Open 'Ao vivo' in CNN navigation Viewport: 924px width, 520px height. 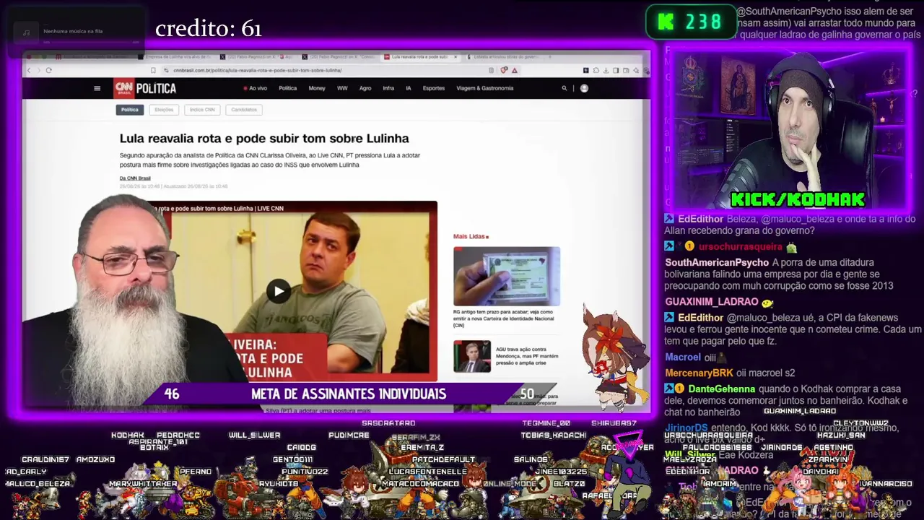coord(256,88)
